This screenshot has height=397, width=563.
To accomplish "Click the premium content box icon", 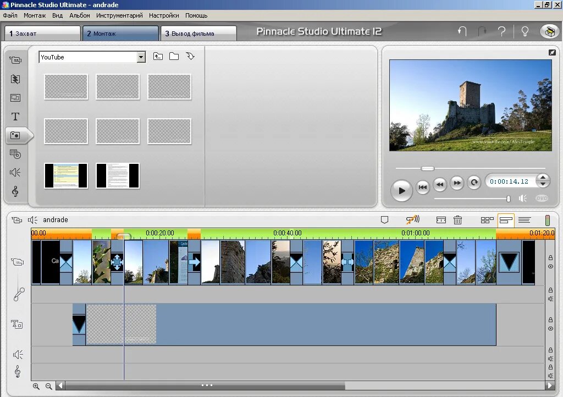I will pyautogui.click(x=549, y=32).
